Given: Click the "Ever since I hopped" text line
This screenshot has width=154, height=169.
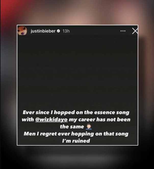Looking at the screenshot, I should click(x=76, y=112).
